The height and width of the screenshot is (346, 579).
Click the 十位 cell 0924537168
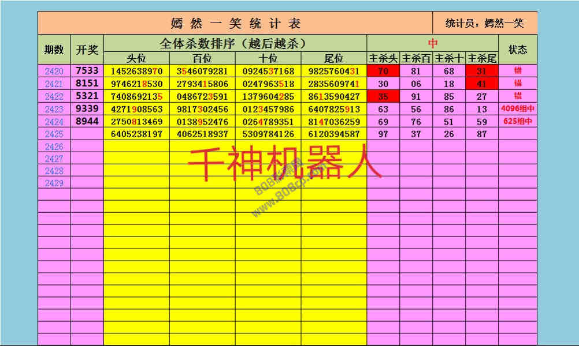click(x=268, y=72)
